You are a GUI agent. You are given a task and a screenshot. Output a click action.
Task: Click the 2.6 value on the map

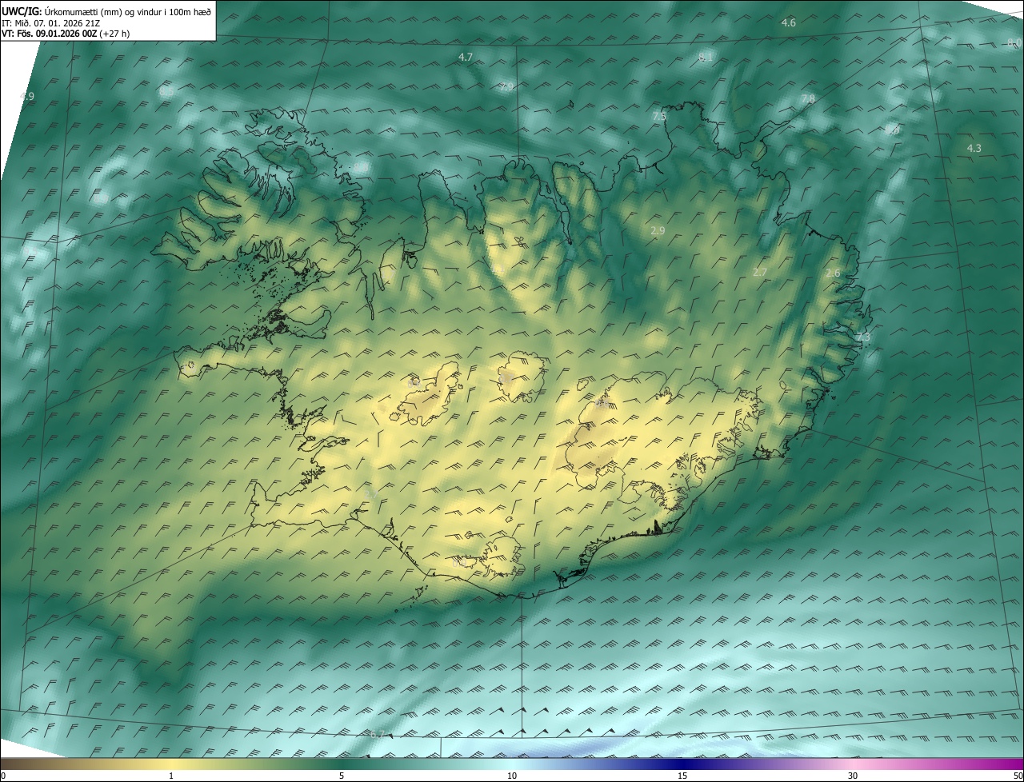833,273
